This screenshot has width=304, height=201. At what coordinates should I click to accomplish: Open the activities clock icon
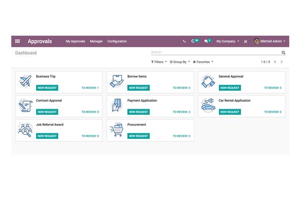click(193, 41)
